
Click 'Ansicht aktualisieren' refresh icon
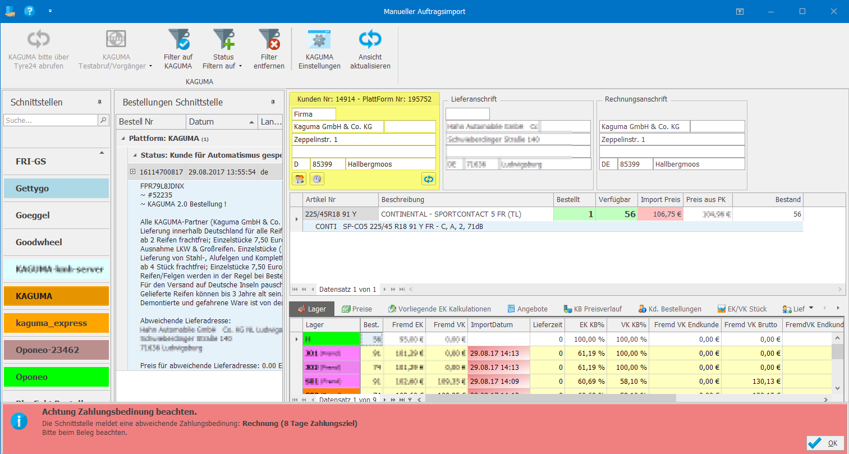click(370, 39)
